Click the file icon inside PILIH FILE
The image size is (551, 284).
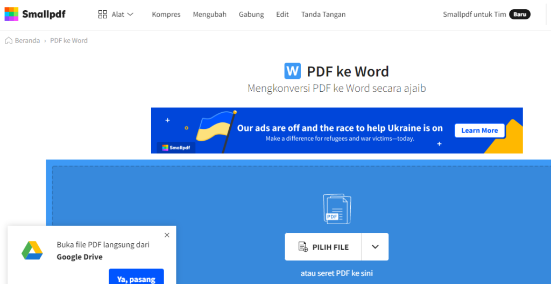[303, 247]
